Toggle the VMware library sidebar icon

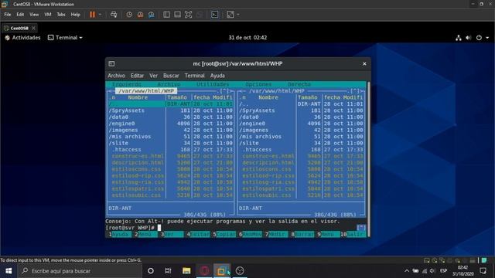[x=166, y=15]
